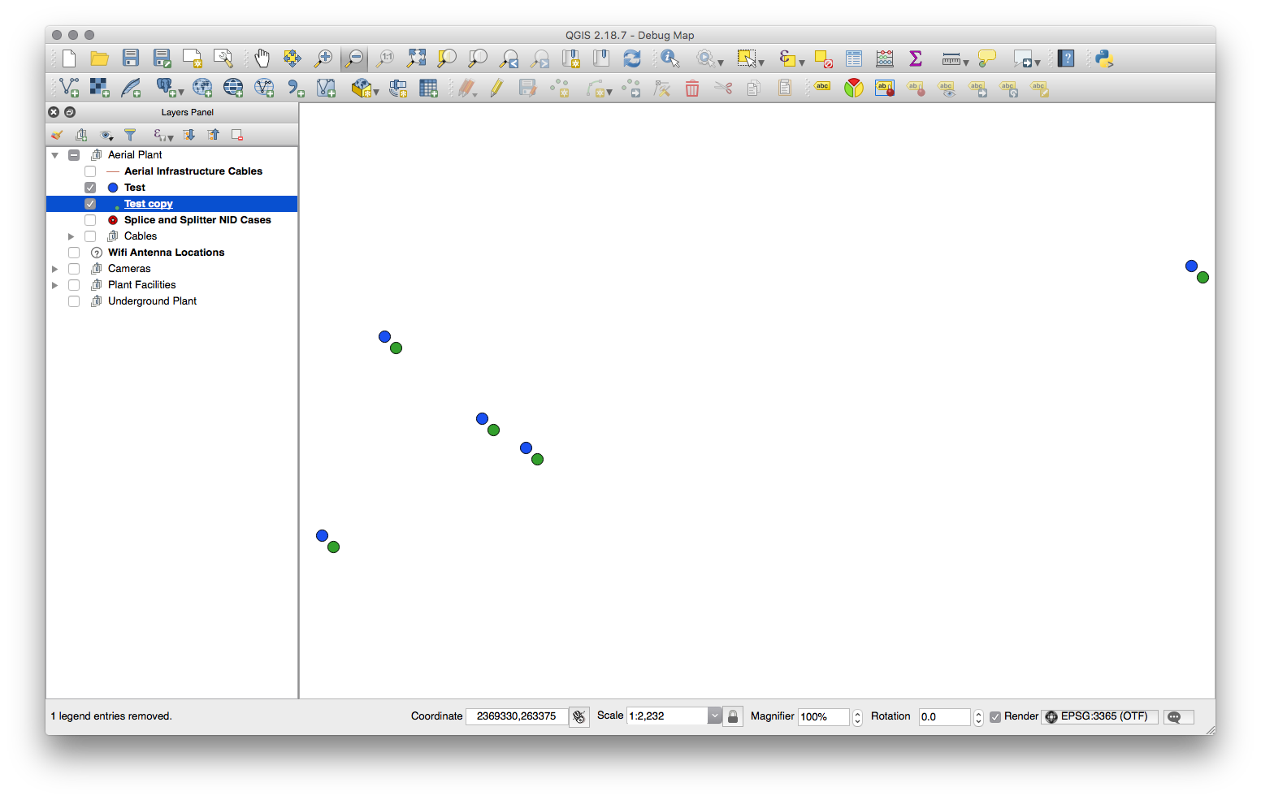Uncheck the Test layer visibility checkbox
This screenshot has width=1261, height=800.
pos(89,187)
